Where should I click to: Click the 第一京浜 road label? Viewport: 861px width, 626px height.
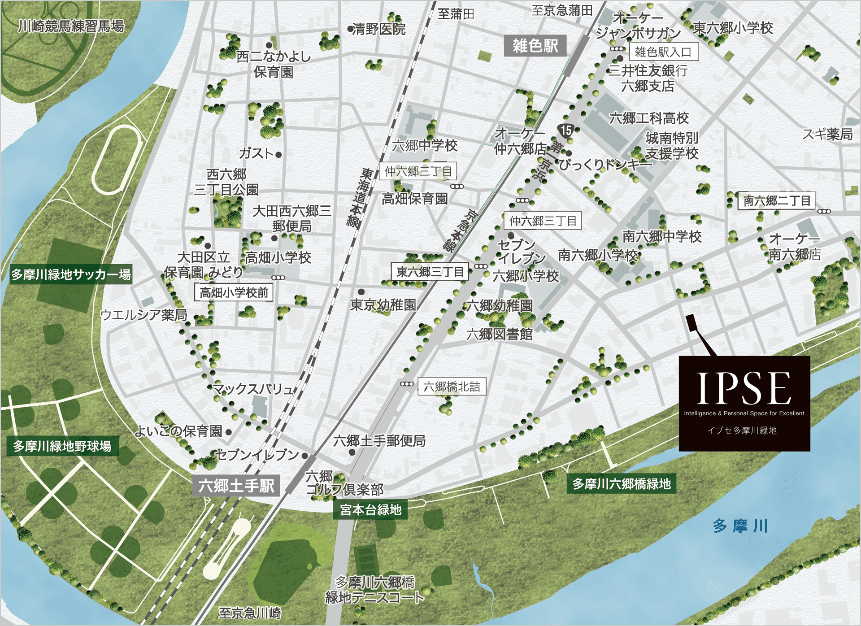coord(548,160)
